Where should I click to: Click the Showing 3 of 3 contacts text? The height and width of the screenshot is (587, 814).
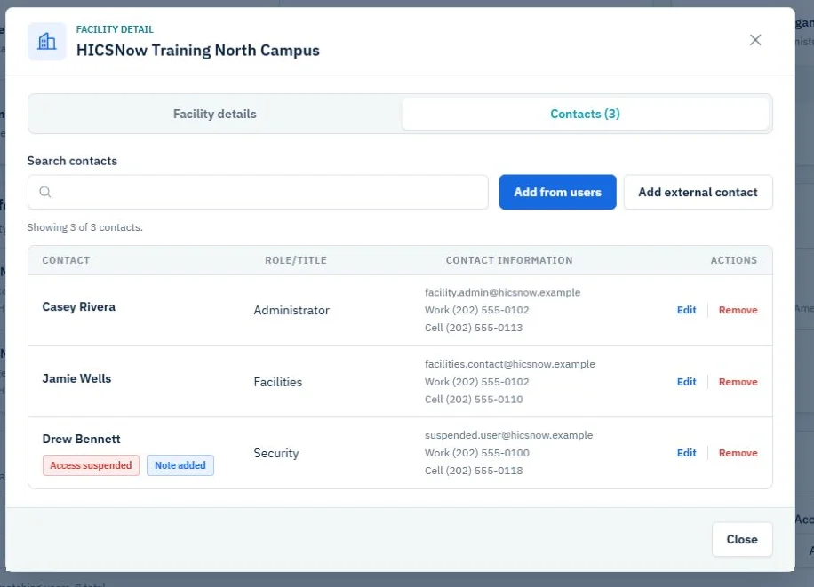click(x=84, y=227)
